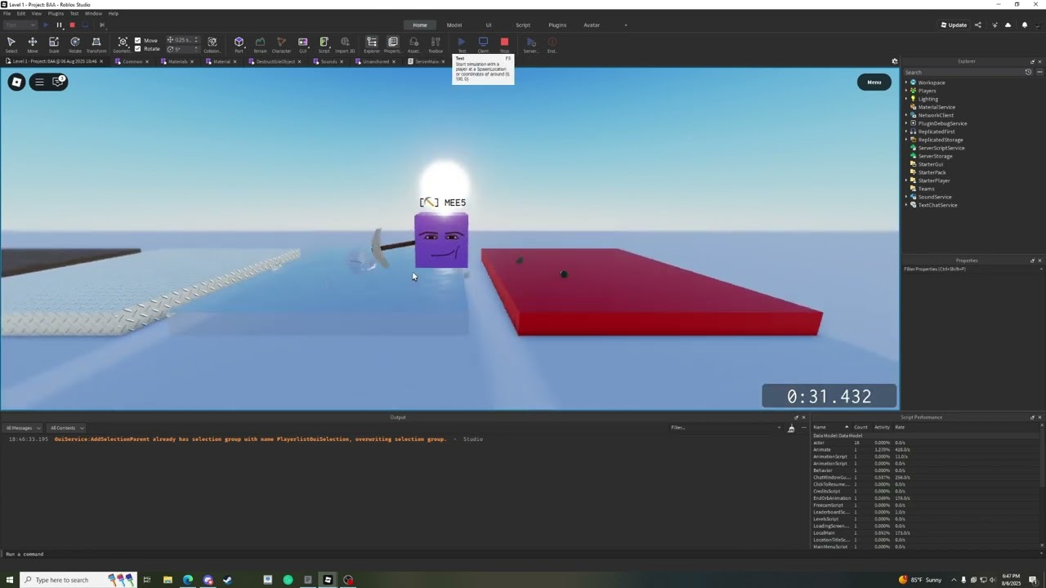This screenshot has width=1046, height=588.
Task: Open Microsoft Edge from the taskbar
Action: click(188, 580)
